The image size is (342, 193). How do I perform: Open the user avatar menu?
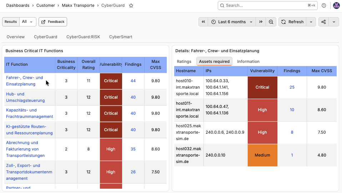[x=336, y=5]
